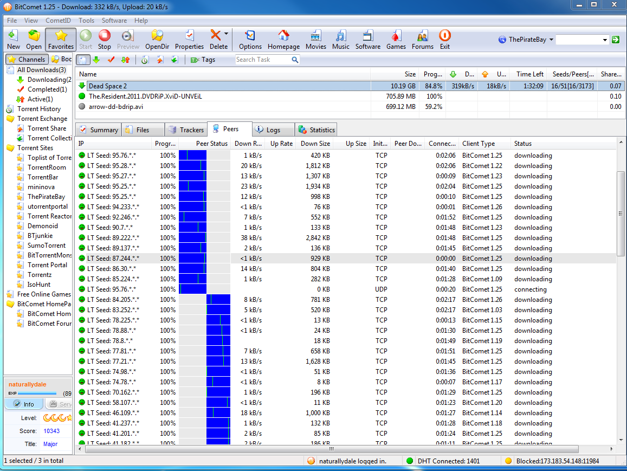Sort peers by the Down Size column
627x471 pixels.
coord(315,144)
